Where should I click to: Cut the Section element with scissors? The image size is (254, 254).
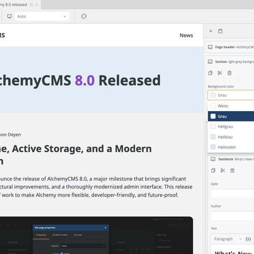pos(220,73)
